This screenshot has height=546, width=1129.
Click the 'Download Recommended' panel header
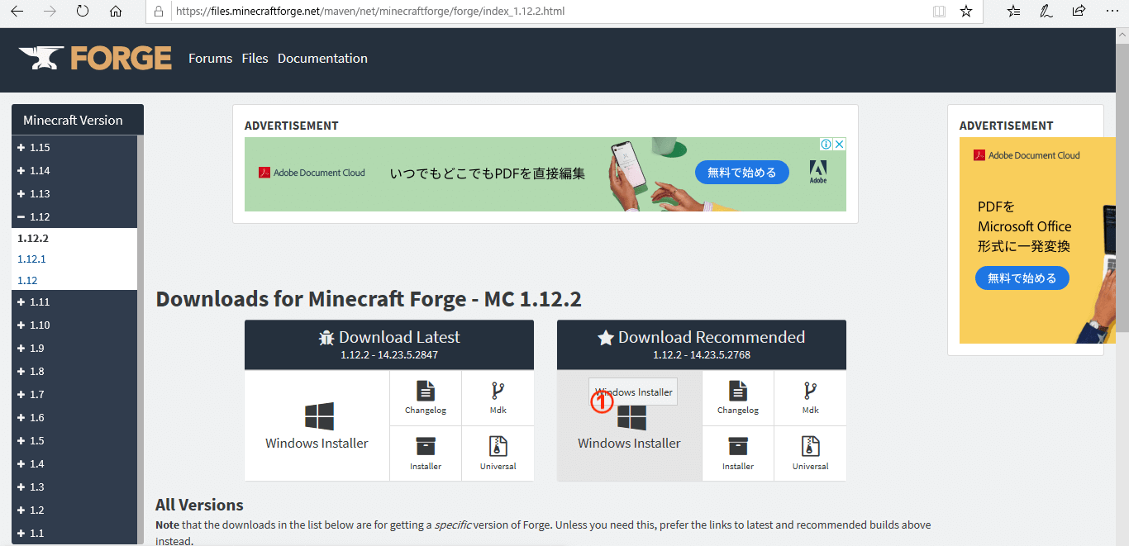click(702, 345)
